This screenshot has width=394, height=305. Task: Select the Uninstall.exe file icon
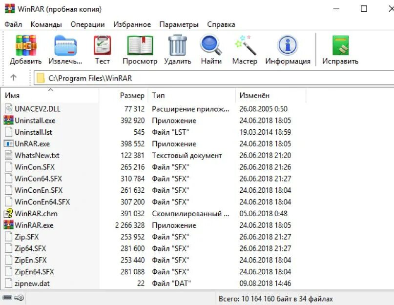pos(8,121)
